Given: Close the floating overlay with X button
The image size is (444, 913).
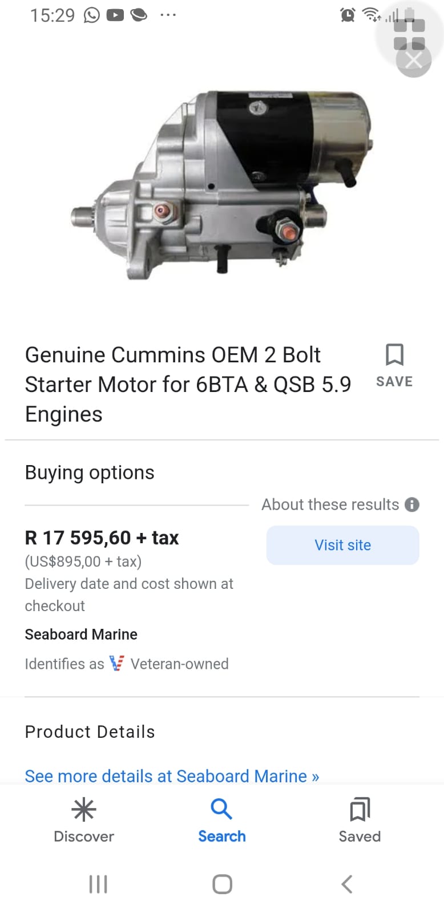Looking at the screenshot, I should click(414, 60).
